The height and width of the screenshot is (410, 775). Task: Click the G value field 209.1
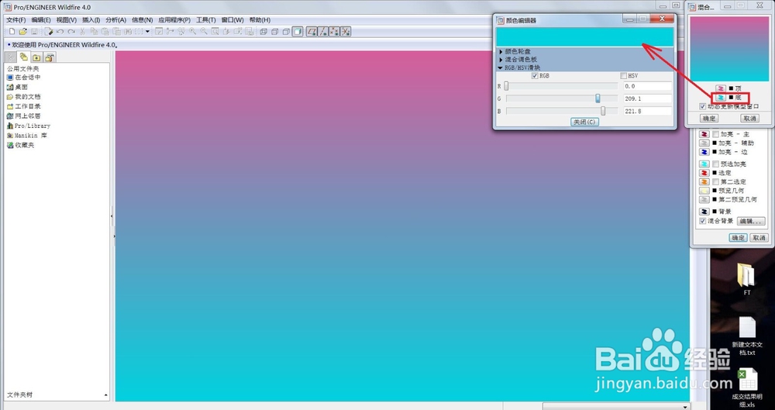[647, 98]
